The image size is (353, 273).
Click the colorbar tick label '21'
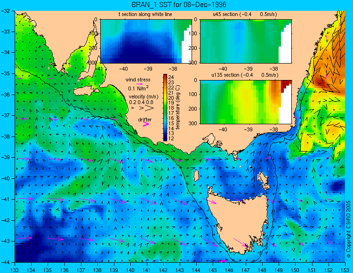pos(171,93)
